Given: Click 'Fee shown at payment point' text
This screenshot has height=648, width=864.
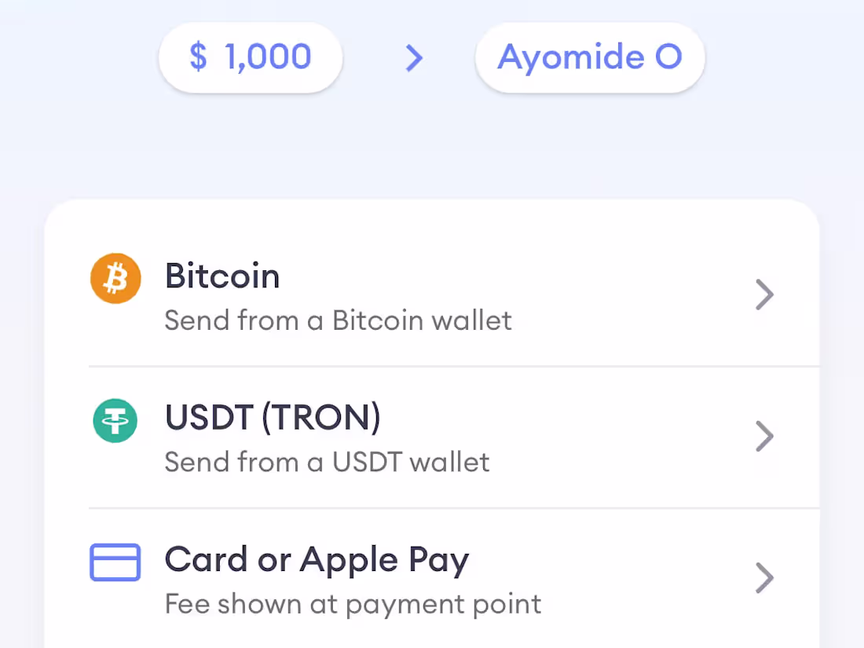Looking at the screenshot, I should click(x=353, y=604).
